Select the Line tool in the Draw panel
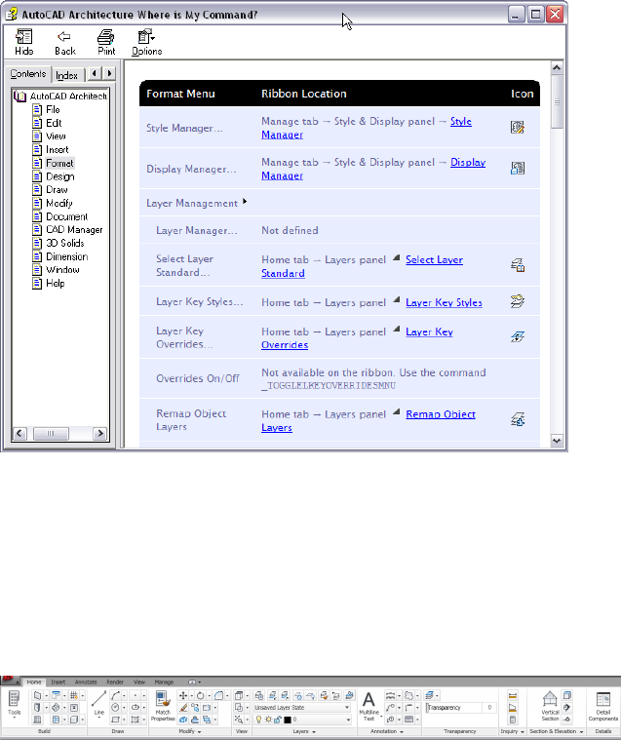This screenshot has height=740, width=621. [98, 702]
